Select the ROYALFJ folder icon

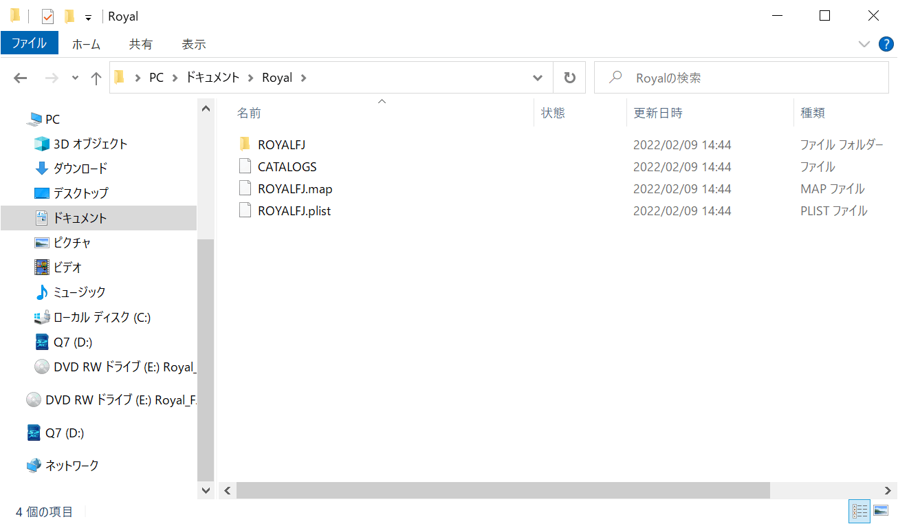245,144
